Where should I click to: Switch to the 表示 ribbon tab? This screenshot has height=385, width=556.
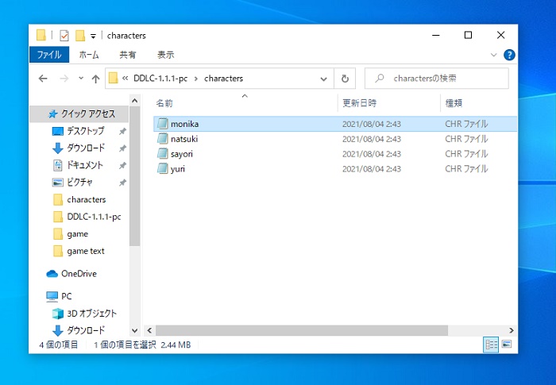(165, 55)
